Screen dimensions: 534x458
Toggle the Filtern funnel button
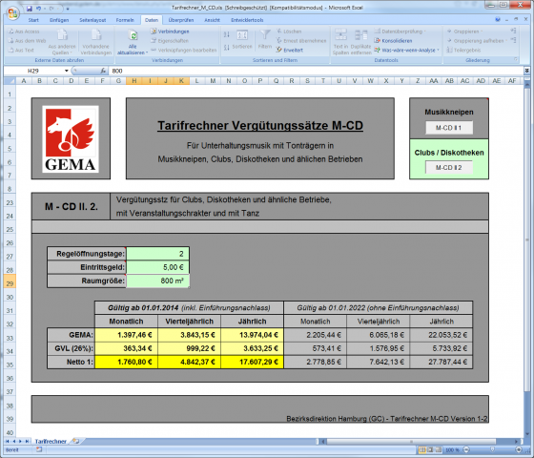(265, 40)
